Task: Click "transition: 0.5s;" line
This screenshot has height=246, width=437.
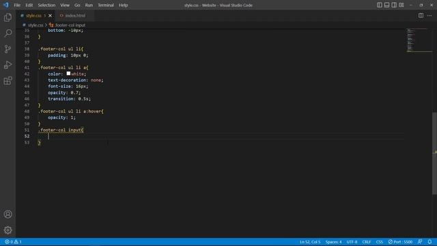Action: point(69,98)
